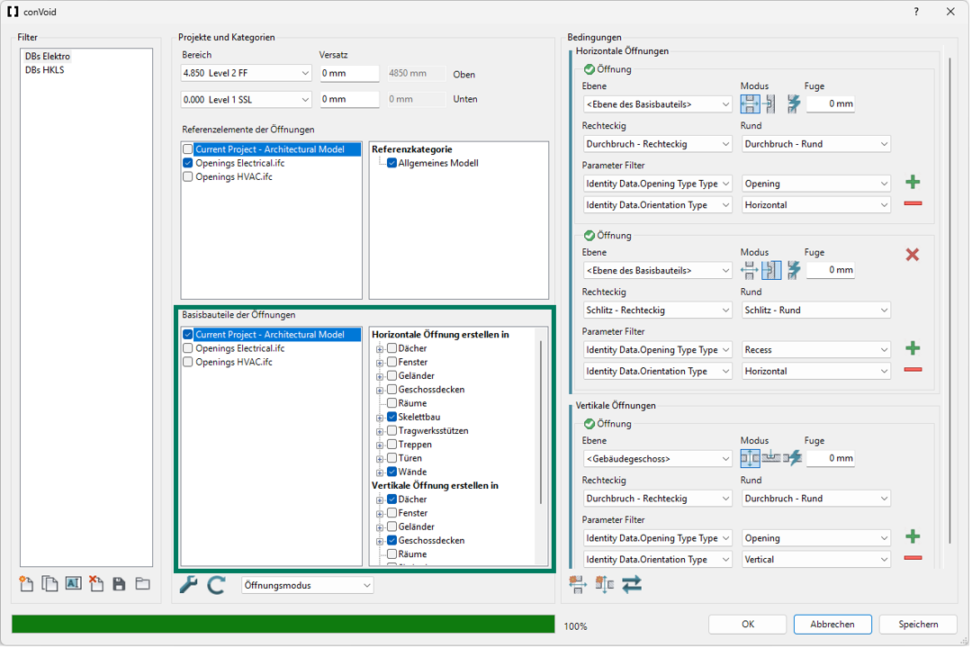This screenshot has height=648, width=972.
Task: Select lightning mode icon in horizontal Durchbruch group
Action: pos(794,104)
